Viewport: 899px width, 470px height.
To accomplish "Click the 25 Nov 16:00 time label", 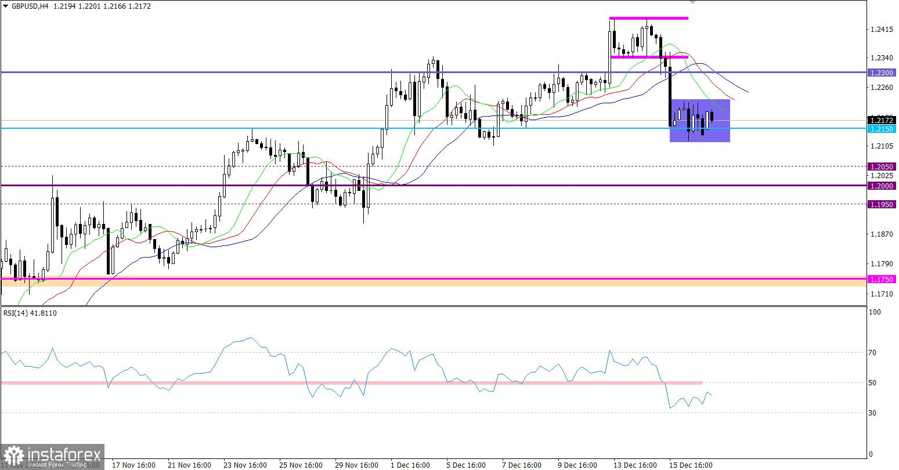I will (x=301, y=465).
